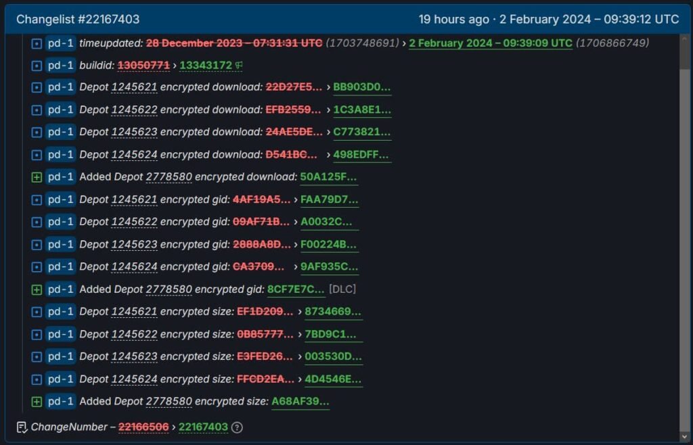Click the plus icon on Added Depot encrypted gid row

pyautogui.click(x=37, y=289)
